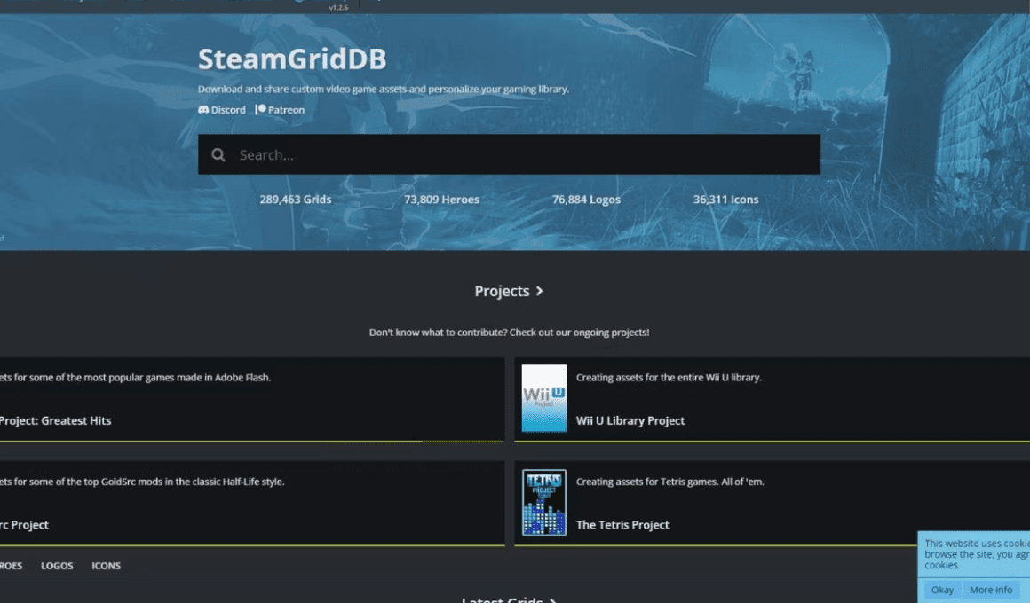Open Wii U Library Project title
The height and width of the screenshot is (603, 1030).
(630, 420)
